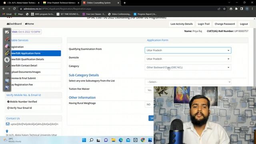The height and width of the screenshot is (144, 256).
Task: Open the Windows Start menu
Action: [x=84, y=140]
